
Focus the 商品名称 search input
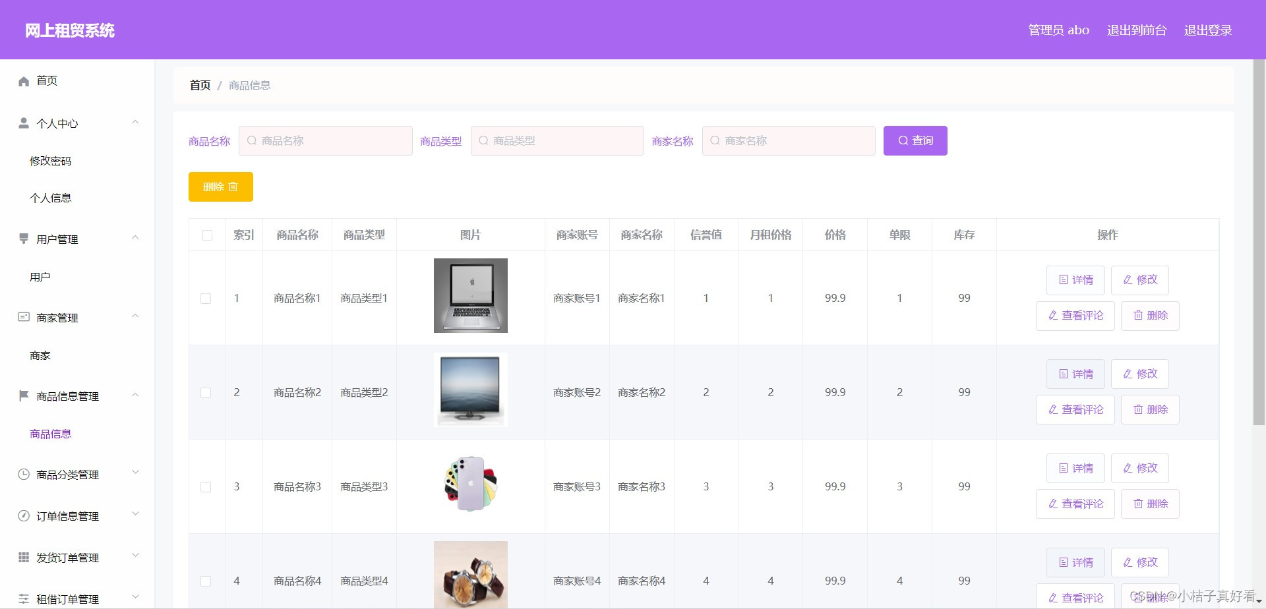pos(326,140)
